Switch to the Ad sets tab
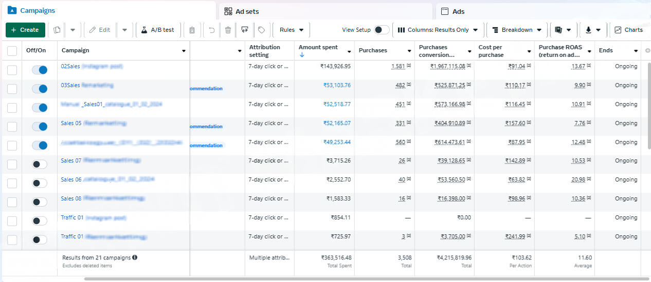The width and height of the screenshot is (651, 282). (x=325, y=11)
